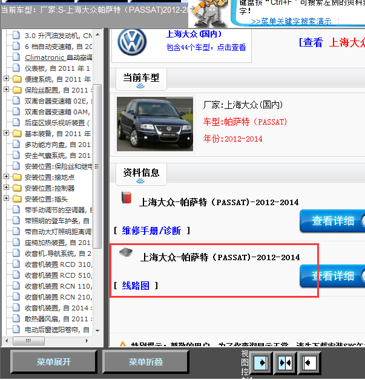Select 双离合器变速箱 02E tree item
Image resolution: width=365 pixels, height=380 pixels.
tap(58, 101)
